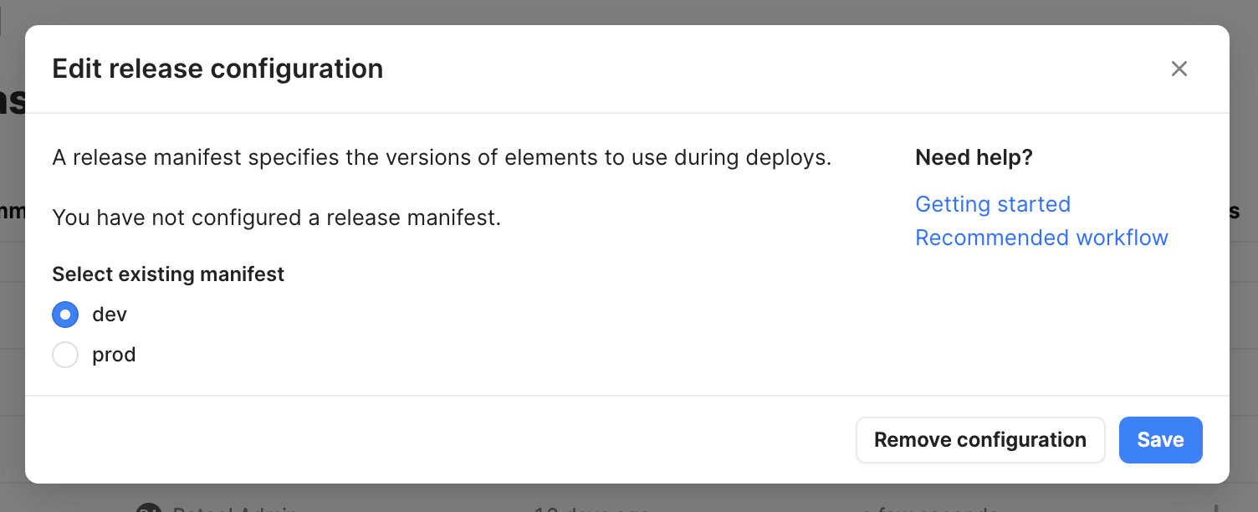Click the 'Edit release configuration' dialog title
The height and width of the screenshot is (512, 1258).
(x=217, y=69)
